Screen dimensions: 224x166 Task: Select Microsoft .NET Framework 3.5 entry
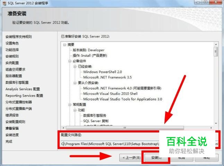[107, 77]
